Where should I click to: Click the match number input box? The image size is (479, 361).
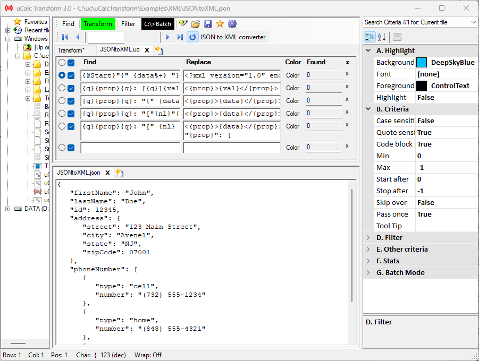pos(106,37)
